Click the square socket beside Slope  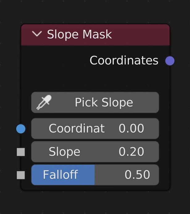[x=21, y=152]
